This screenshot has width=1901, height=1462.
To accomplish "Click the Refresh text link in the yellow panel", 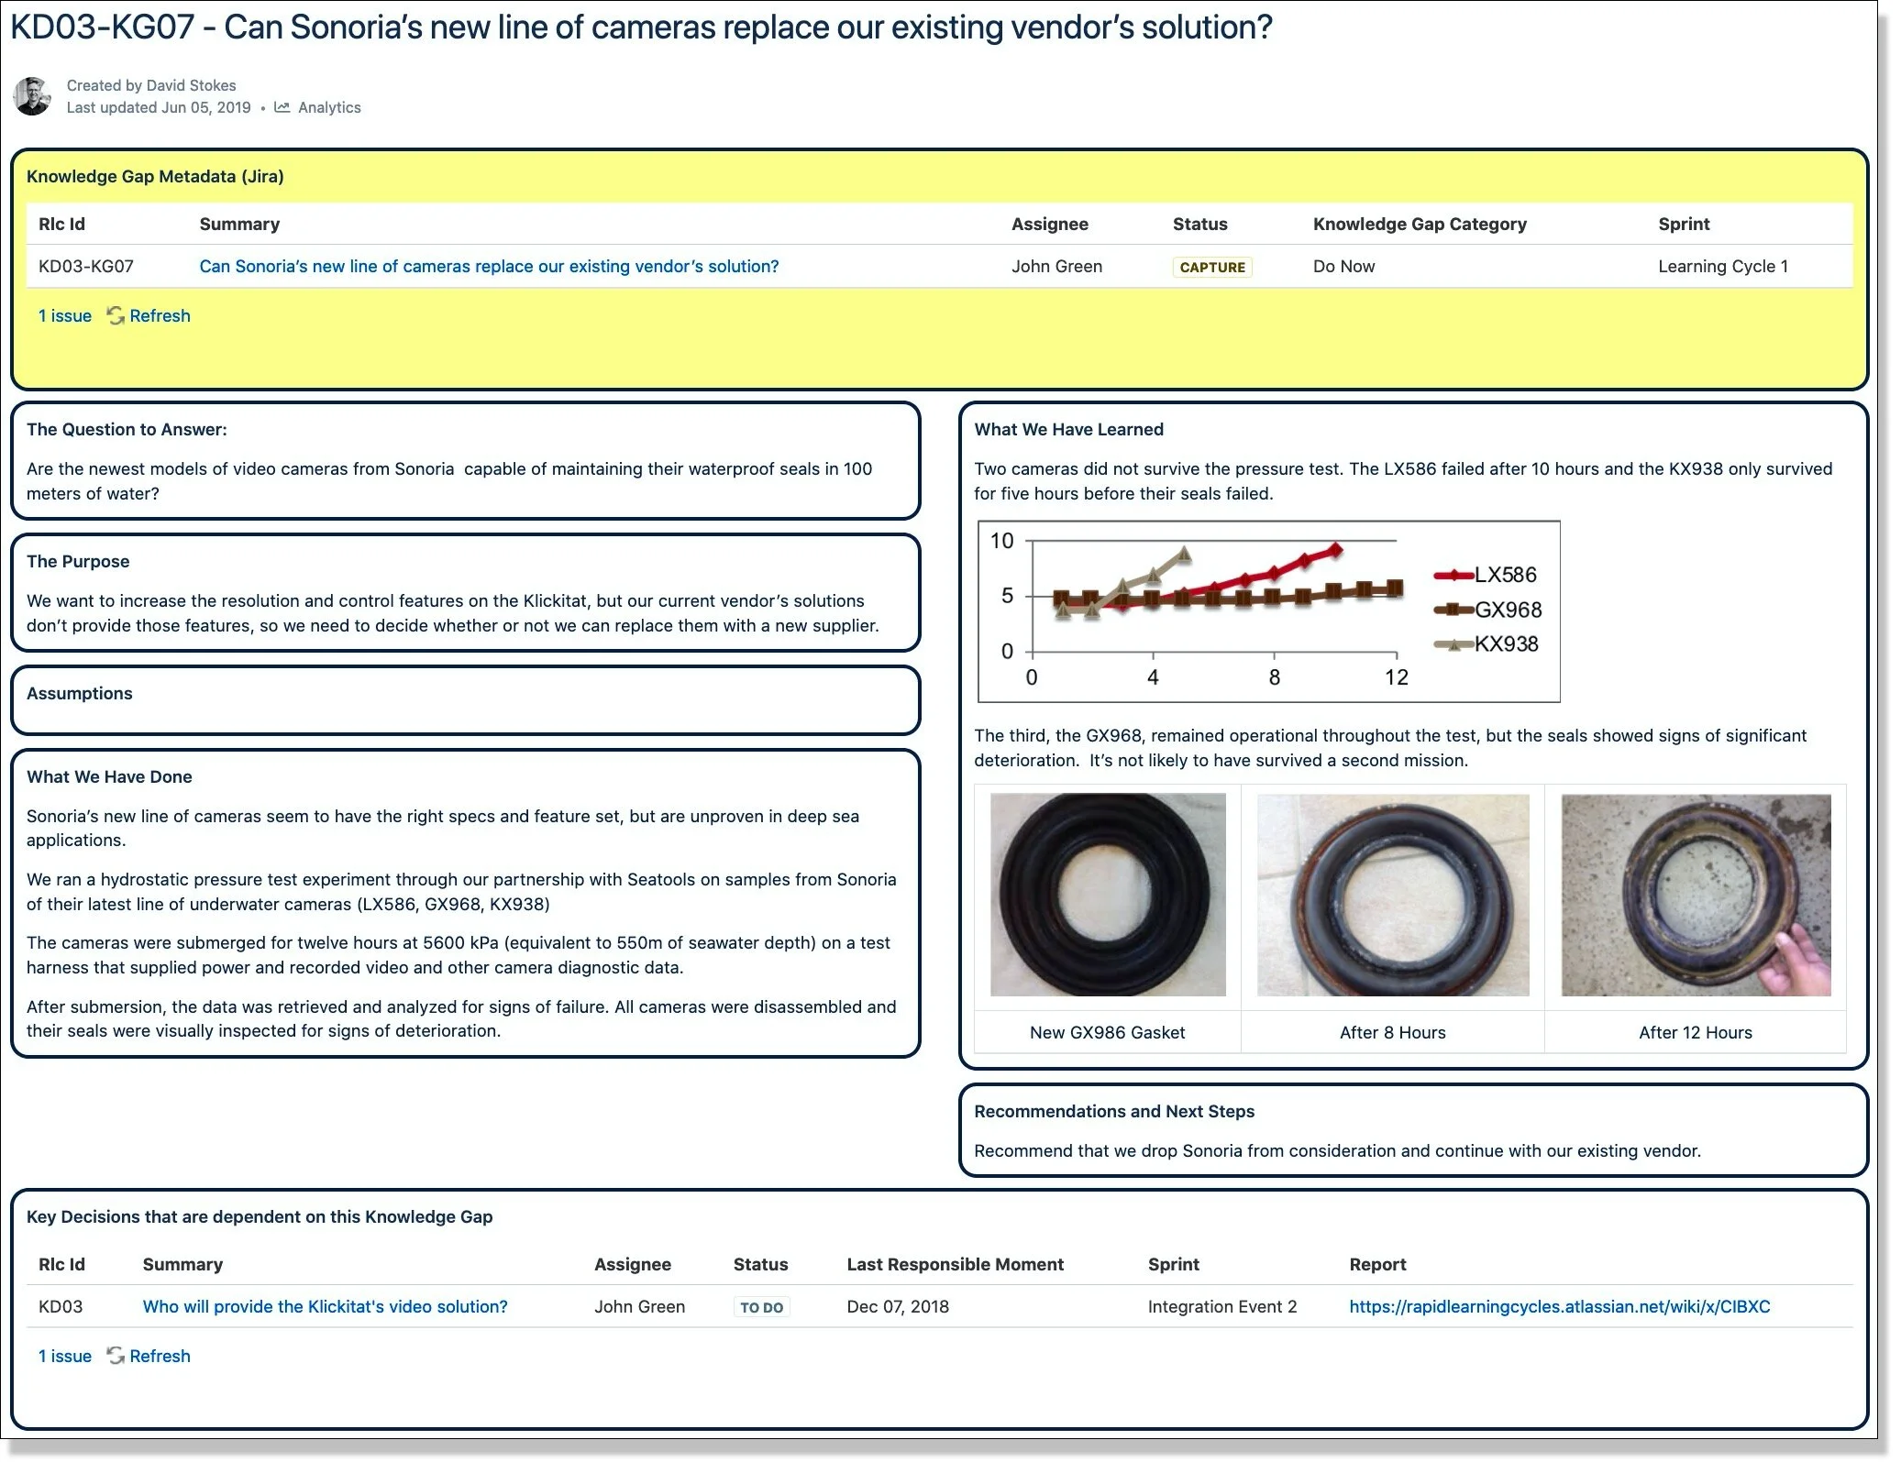I will pos(160,315).
